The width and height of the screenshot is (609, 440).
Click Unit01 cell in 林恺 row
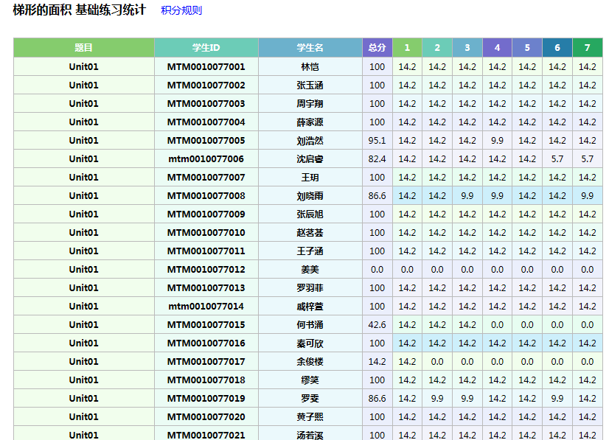click(84, 67)
